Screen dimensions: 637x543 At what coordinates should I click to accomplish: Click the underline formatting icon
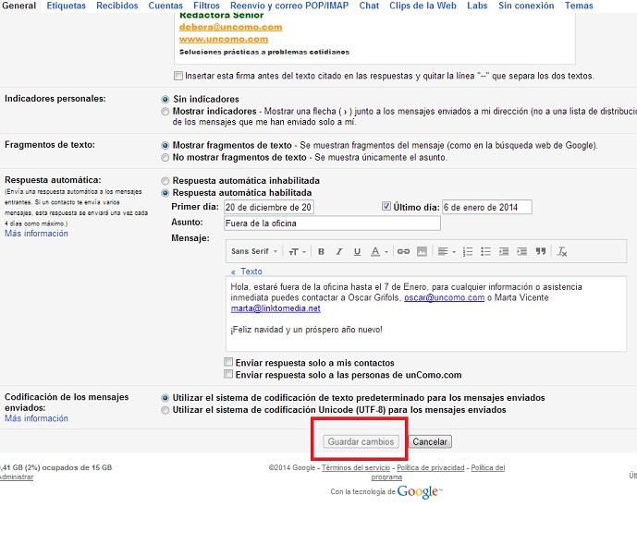pyautogui.click(x=357, y=251)
